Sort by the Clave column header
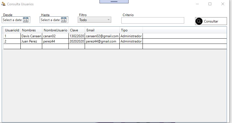Viewport: 232px width, 123px height. [77, 30]
